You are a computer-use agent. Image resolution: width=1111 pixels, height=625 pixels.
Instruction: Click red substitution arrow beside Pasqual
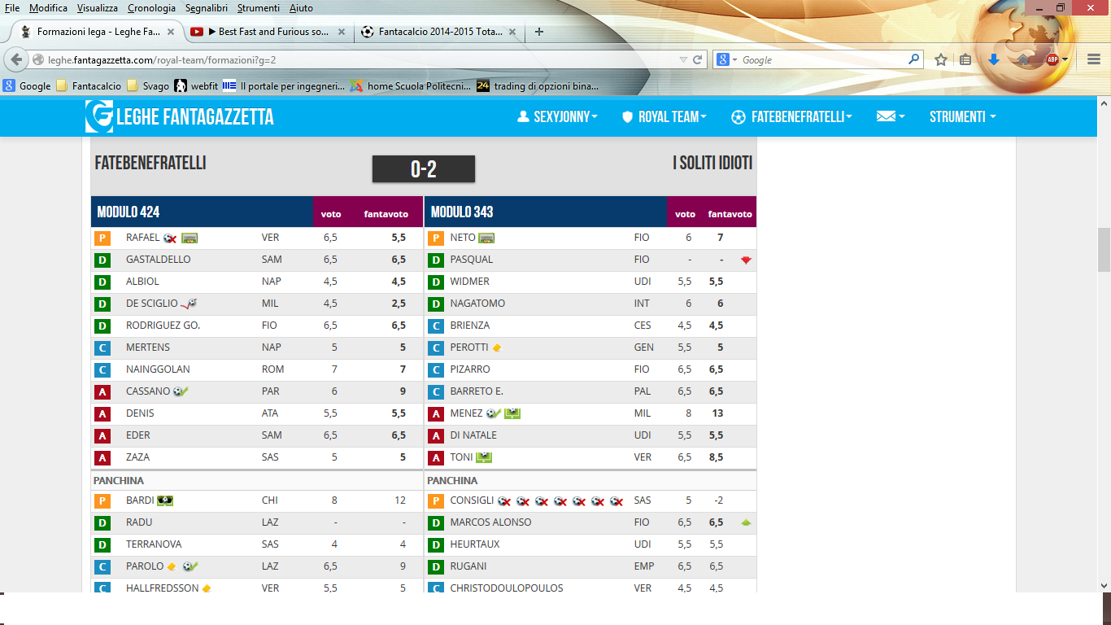click(745, 260)
